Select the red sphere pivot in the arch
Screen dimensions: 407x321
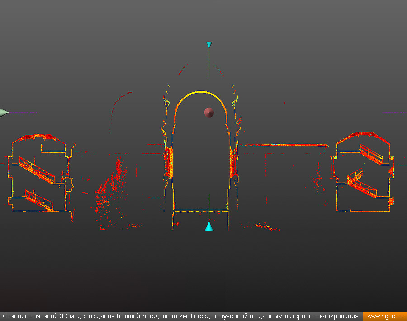[x=209, y=113]
